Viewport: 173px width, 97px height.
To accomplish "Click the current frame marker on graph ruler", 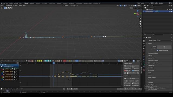I will click(x=54, y=63).
